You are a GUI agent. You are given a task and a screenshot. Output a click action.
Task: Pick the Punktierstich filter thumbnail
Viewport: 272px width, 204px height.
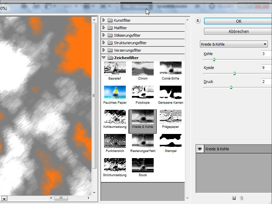click(x=115, y=141)
